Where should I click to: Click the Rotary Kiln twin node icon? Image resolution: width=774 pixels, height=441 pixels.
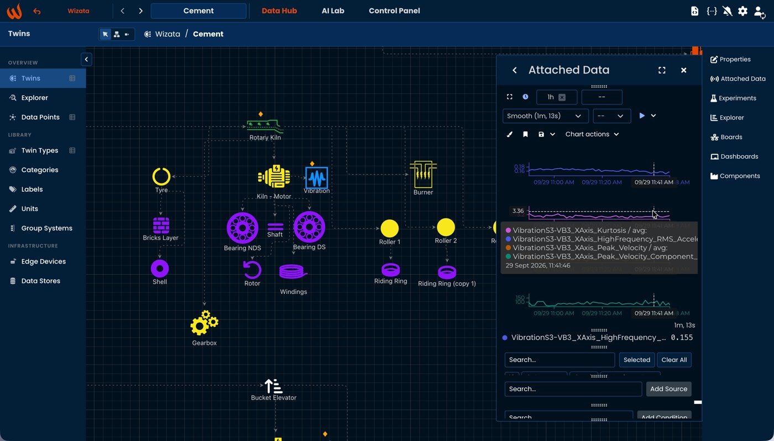click(265, 125)
